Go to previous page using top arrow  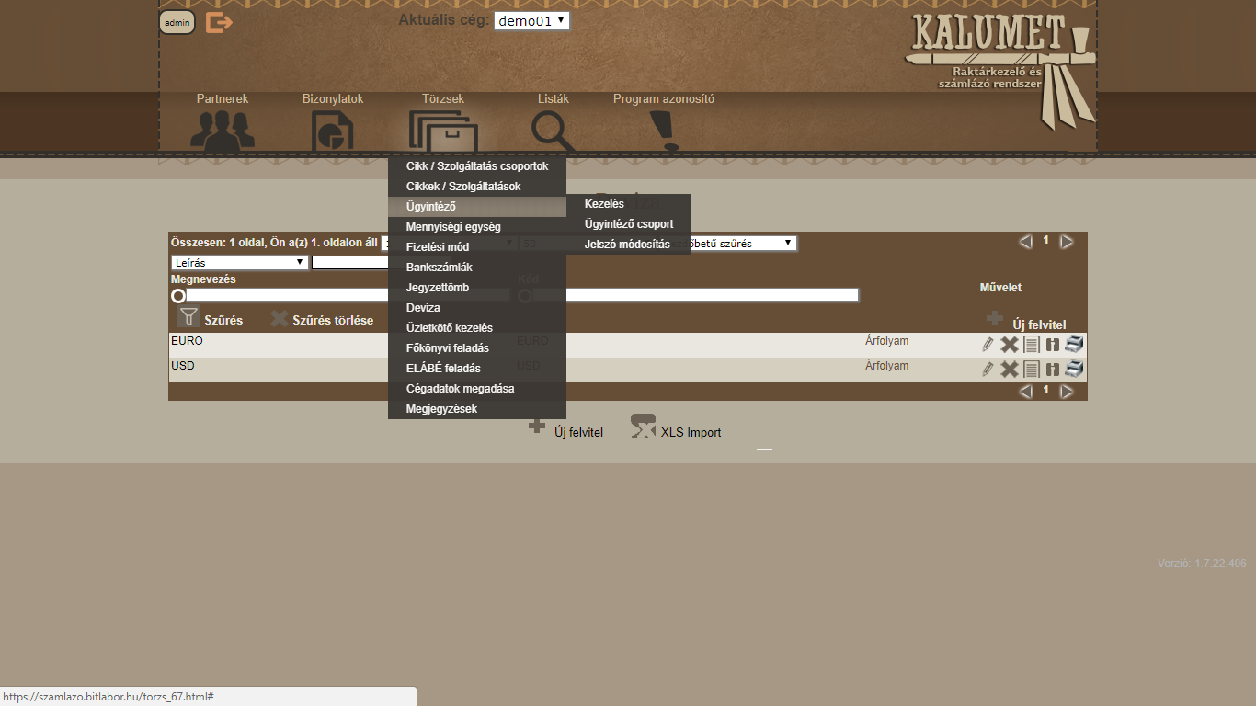(1026, 242)
